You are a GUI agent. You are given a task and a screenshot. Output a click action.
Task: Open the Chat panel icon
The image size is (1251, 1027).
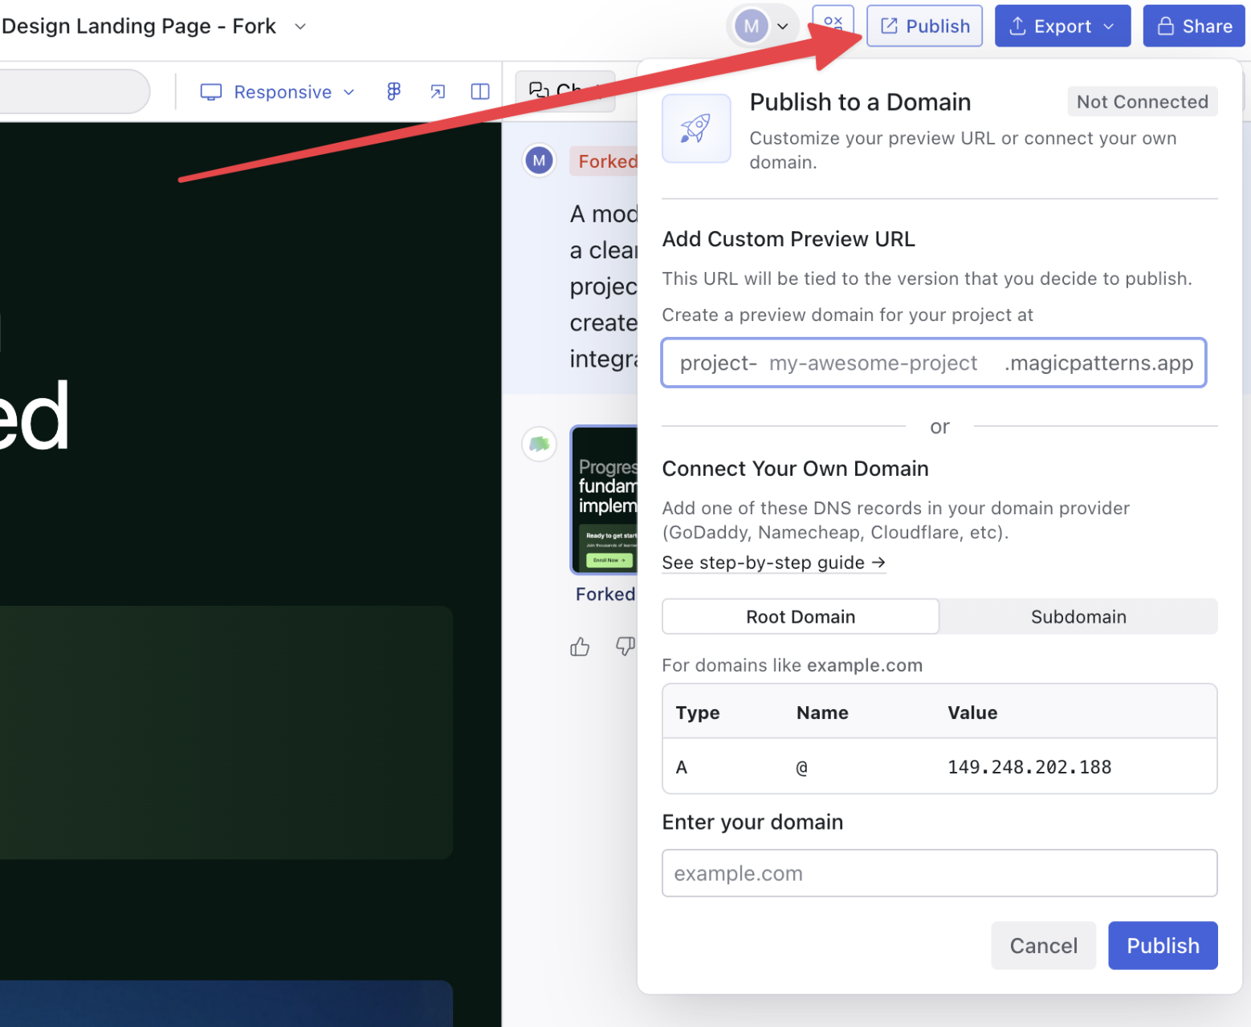[x=540, y=90]
